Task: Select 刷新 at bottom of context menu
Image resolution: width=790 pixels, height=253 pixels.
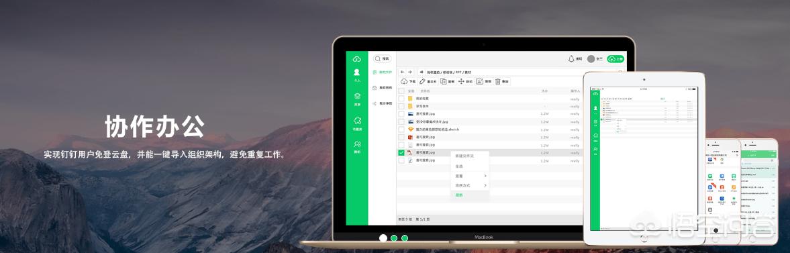Action: coord(459,195)
